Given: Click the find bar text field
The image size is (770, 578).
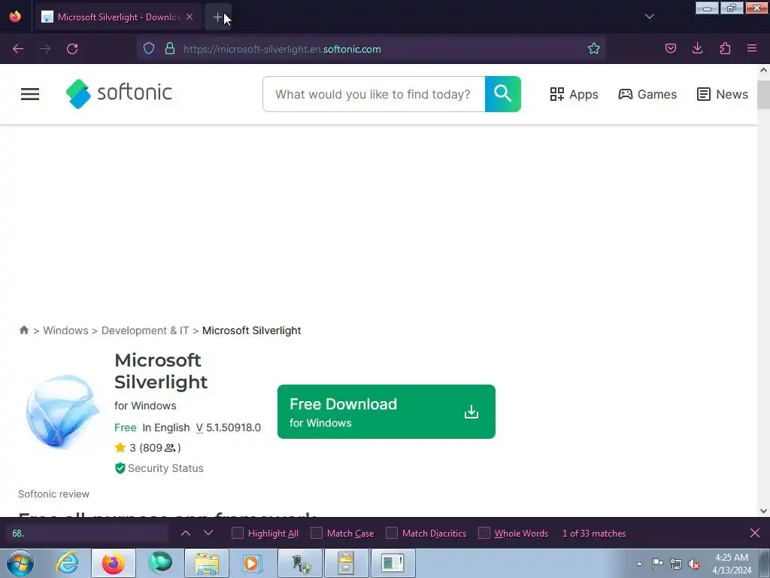Looking at the screenshot, I should click(x=89, y=534).
